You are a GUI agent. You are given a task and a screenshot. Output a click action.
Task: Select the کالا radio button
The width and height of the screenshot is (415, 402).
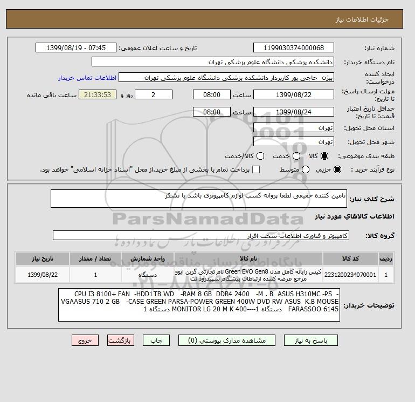click(x=324, y=156)
